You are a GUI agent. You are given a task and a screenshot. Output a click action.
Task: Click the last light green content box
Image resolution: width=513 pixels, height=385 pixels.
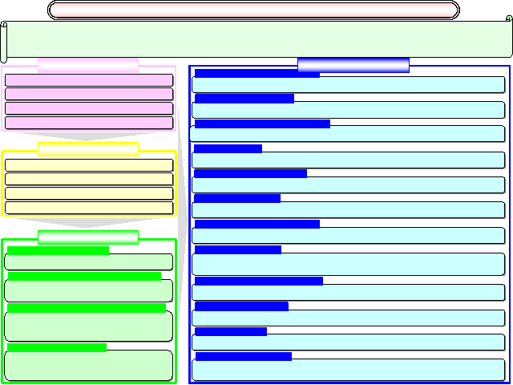pyautogui.click(x=89, y=366)
